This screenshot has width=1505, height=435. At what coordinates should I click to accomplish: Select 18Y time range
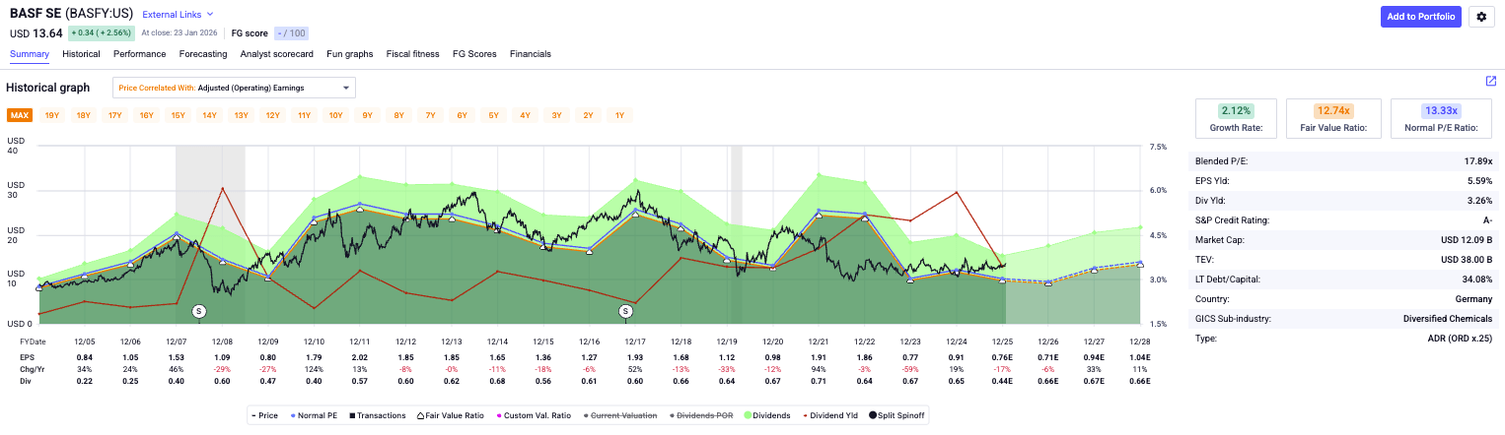pyautogui.click(x=84, y=115)
